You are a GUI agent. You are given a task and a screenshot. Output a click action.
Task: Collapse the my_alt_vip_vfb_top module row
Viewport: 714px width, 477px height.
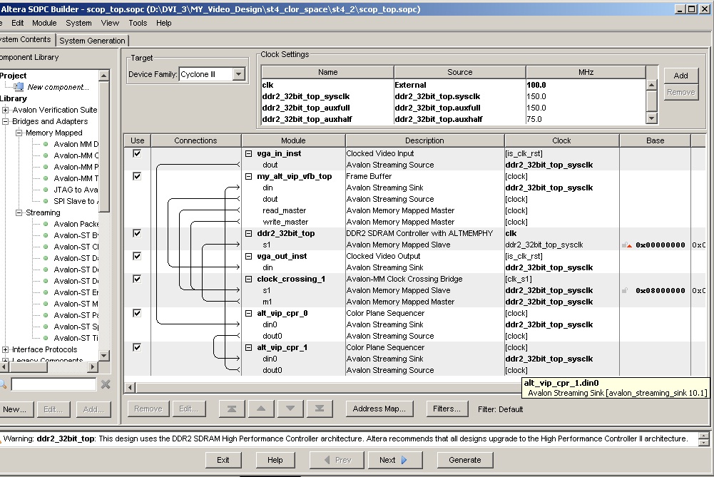pyautogui.click(x=249, y=176)
